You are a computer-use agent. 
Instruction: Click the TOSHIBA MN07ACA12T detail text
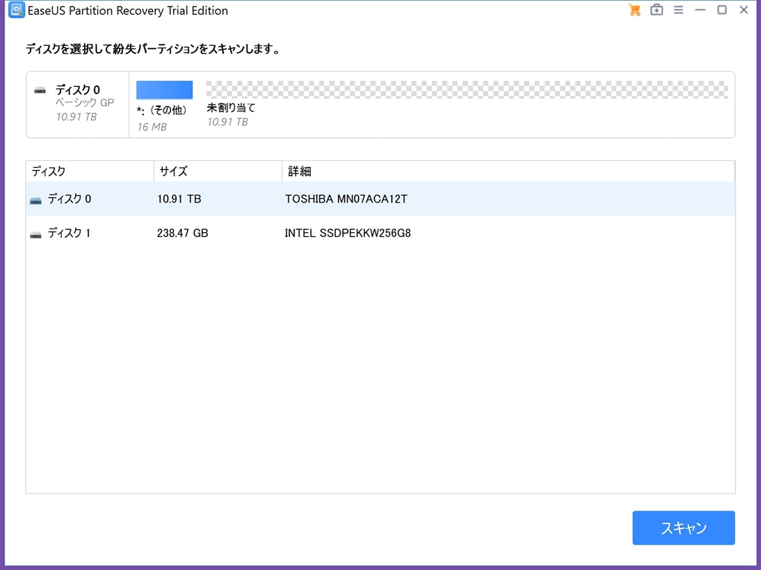[x=346, y=199]
